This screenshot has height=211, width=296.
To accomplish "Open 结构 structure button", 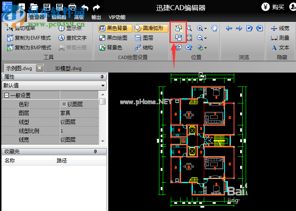I will pyautogui.click(x=144, y=48).
